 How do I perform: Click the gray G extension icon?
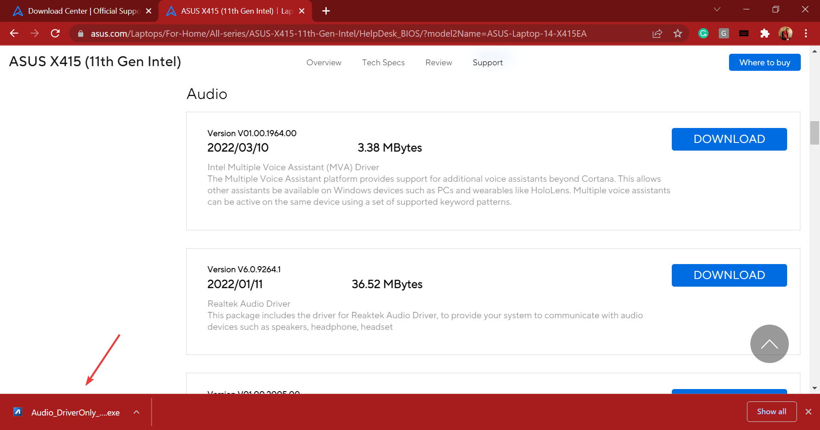coord(724,33)
